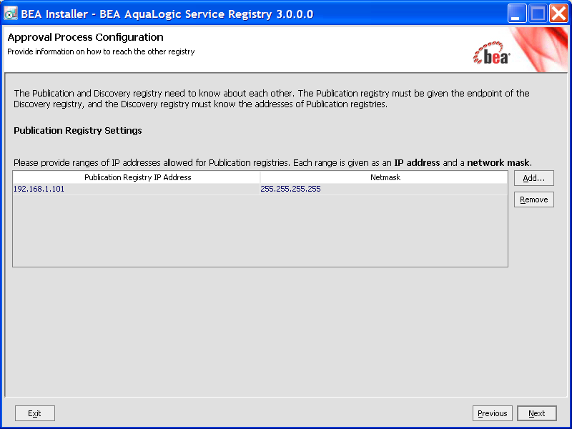The width and height of the screenshot is (572, 429).
Task: Click the bea logo in header
Action: pos(491,54)
